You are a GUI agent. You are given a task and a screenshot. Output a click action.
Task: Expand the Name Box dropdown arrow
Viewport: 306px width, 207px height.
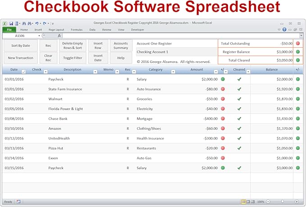click(39, 36)
